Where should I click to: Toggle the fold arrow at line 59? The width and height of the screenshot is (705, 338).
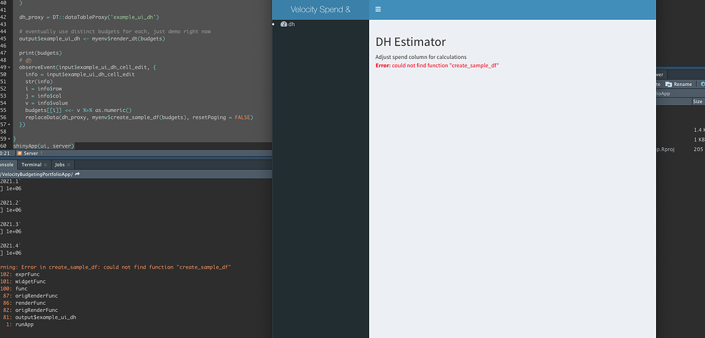[x=10, y=139]
